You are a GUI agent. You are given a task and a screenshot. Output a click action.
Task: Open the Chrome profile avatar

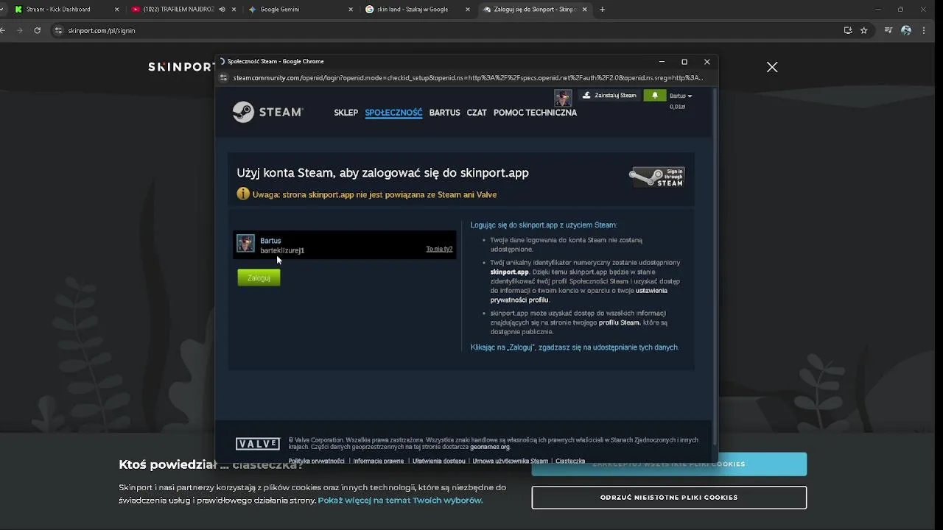(x=906, y=30)
